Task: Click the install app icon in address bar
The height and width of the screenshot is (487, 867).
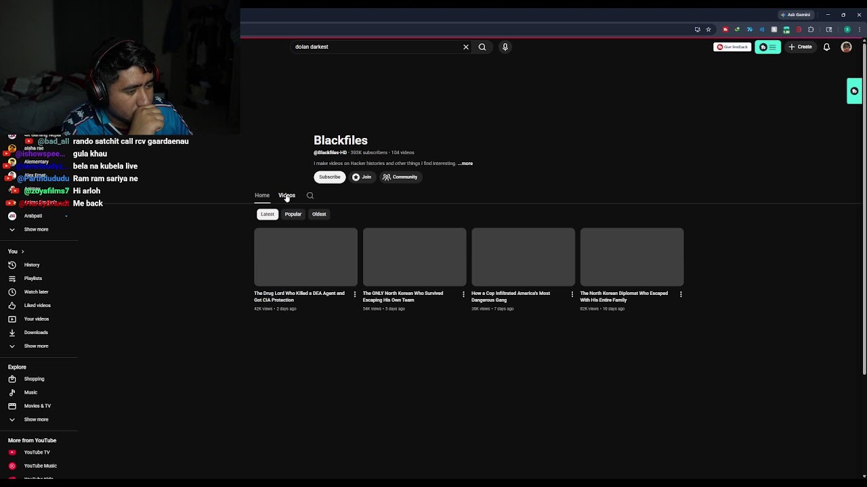Action: [698, 30]
